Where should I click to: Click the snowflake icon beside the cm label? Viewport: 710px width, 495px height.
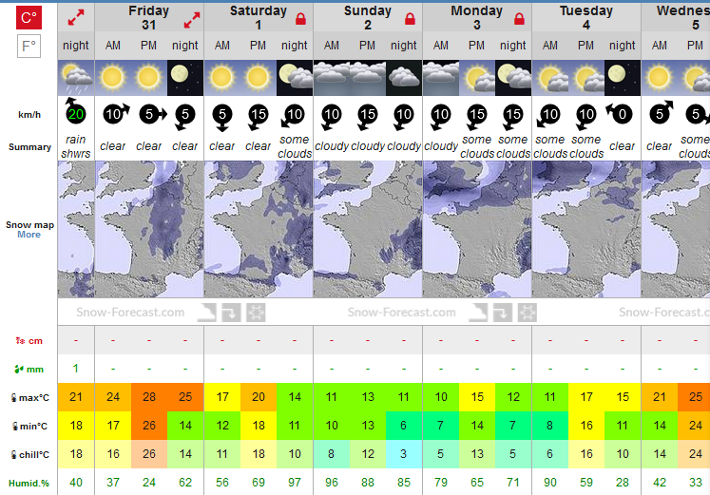pos(20,341)
